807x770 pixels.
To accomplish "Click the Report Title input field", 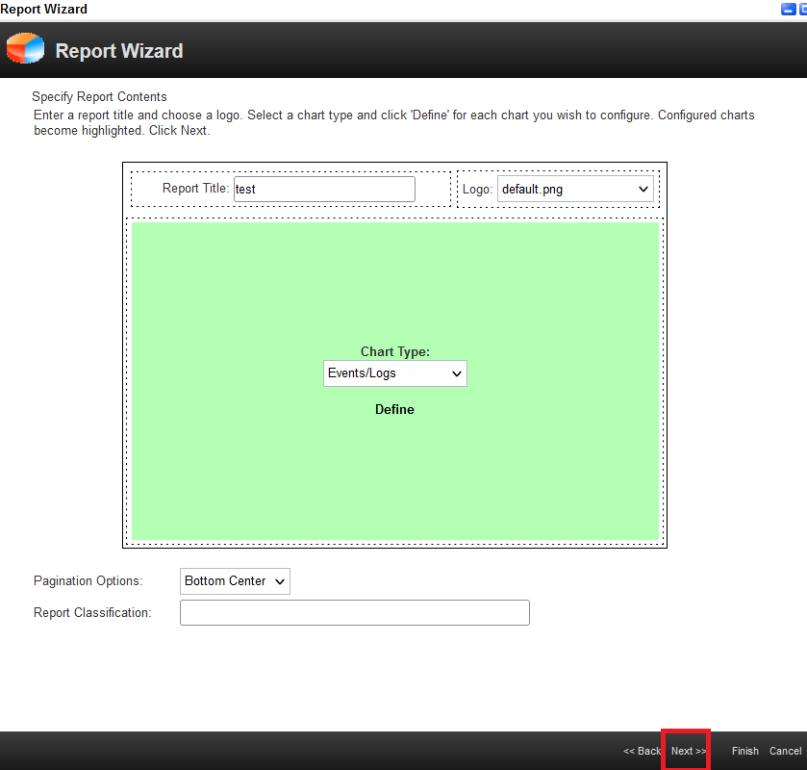I will click(324, 189).
